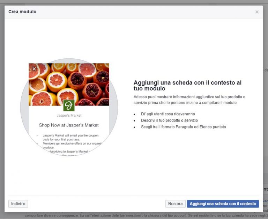
Task: Click paragraph starting 'Adesso puoi mostrare informazioni aggiuntive'
Action: [189, 100]
